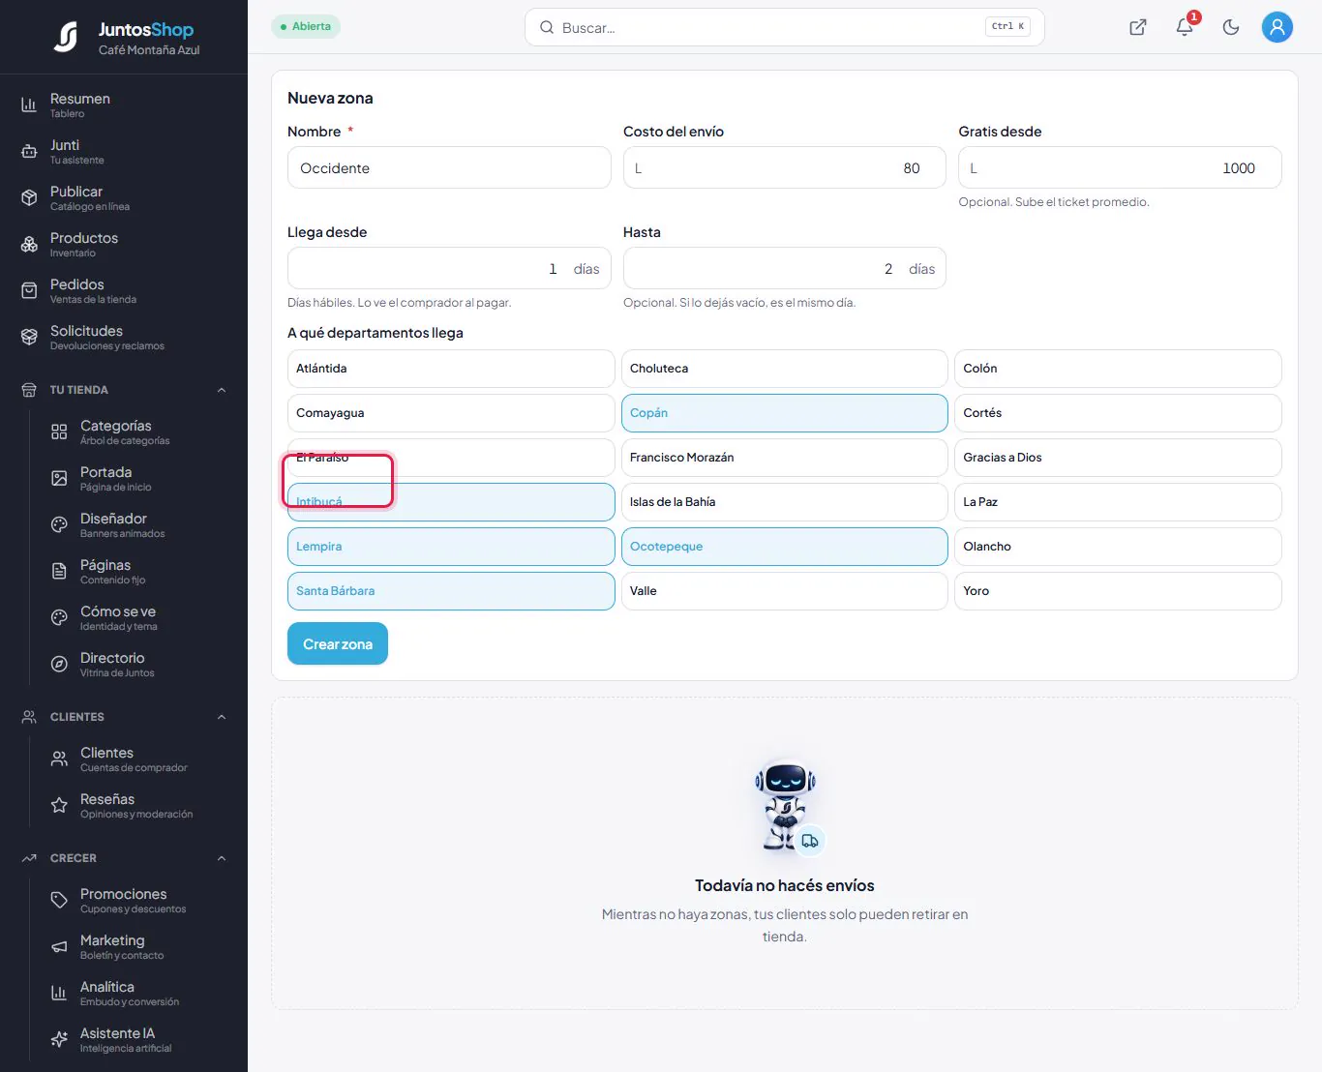Image resolution: width=1322 pixels, height=1072 pixels.
Task: Collapse the CRECER section
Action: [222, 858]
